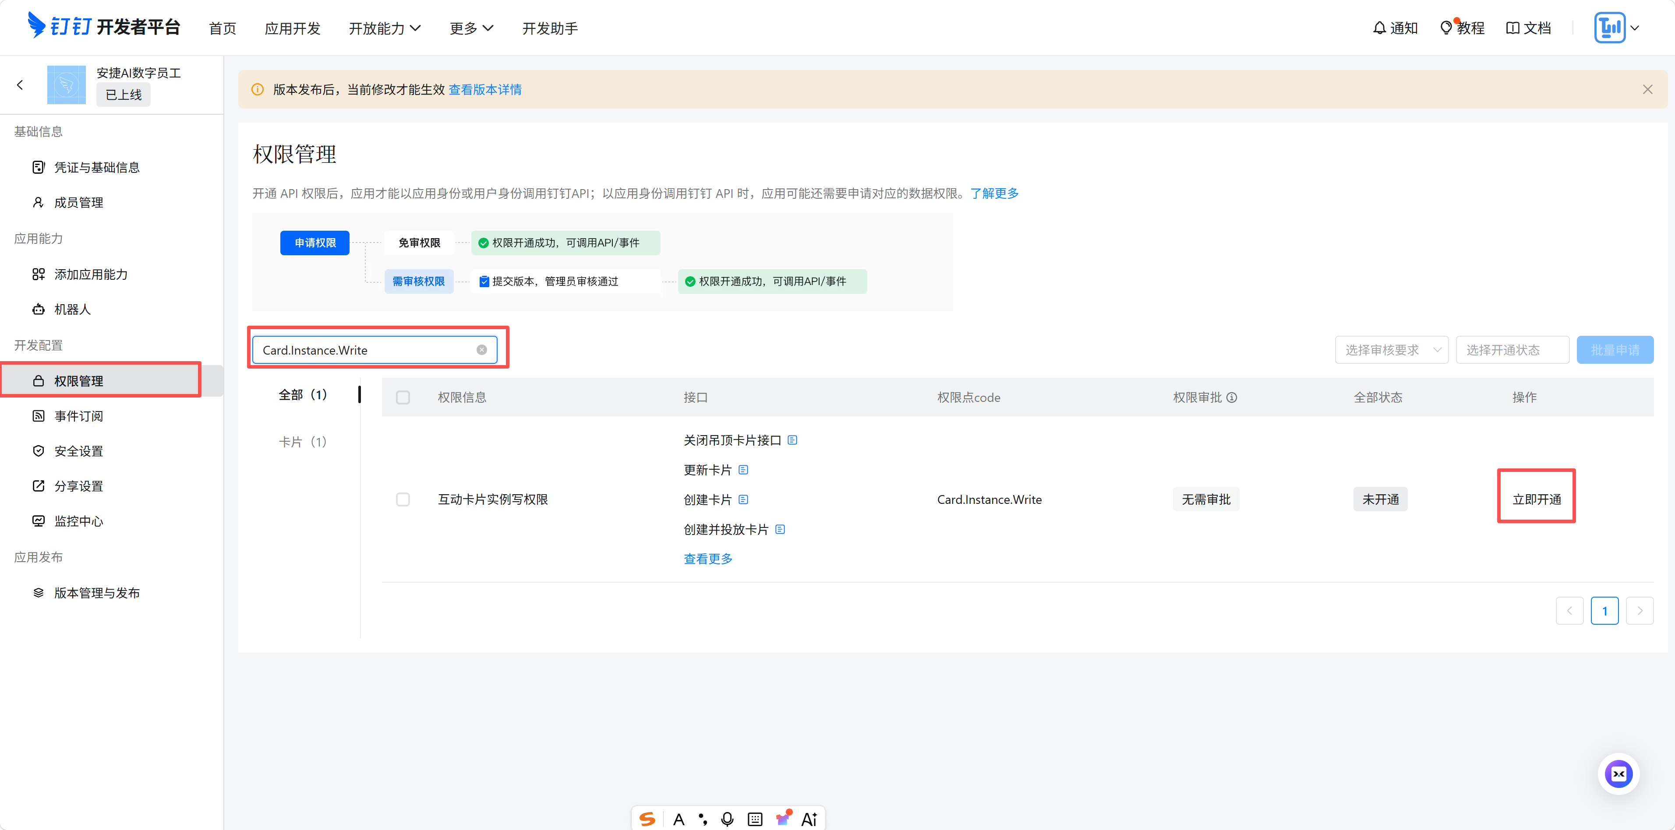The width and height of the screenshot is (1675, 830).
Task: Click 立即开通 for Card.Instance.Write
Action: (1536, 499)
